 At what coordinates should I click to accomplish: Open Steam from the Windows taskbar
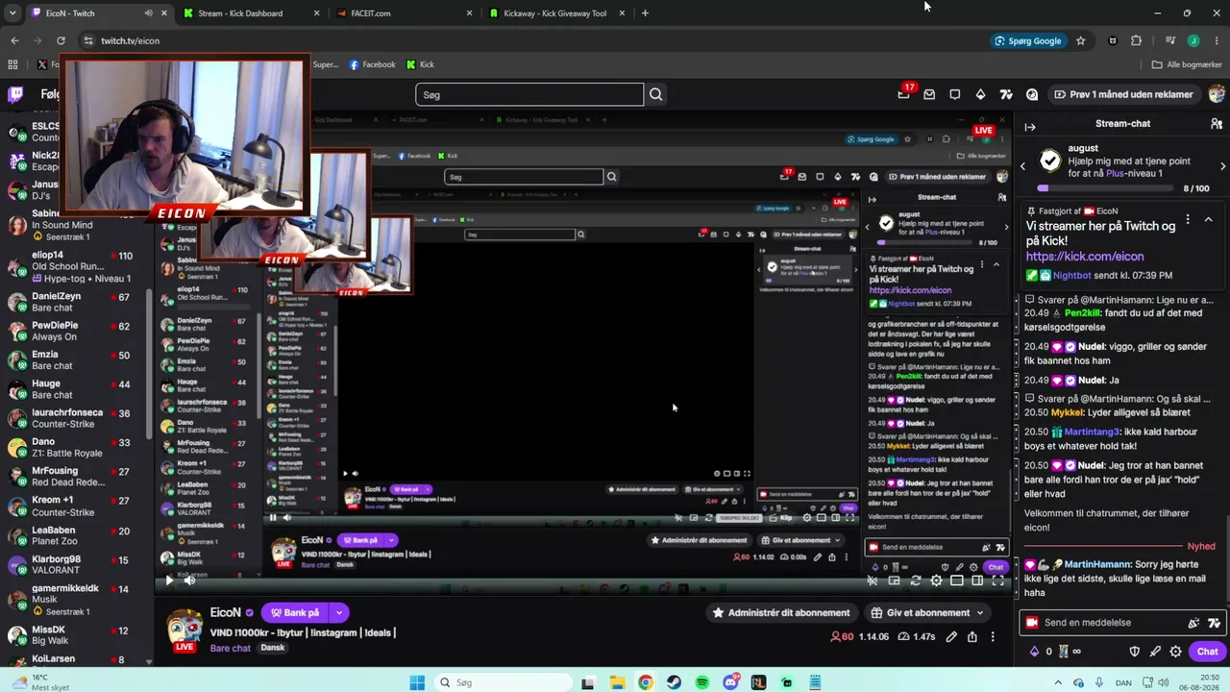pos(674,682)
